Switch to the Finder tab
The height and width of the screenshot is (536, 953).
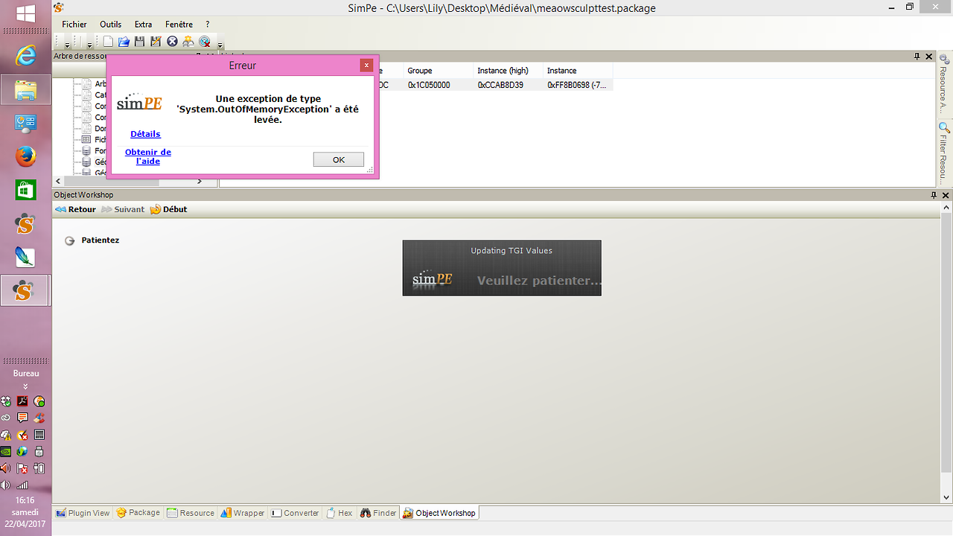pyautogui.click(x=378, y=513)
